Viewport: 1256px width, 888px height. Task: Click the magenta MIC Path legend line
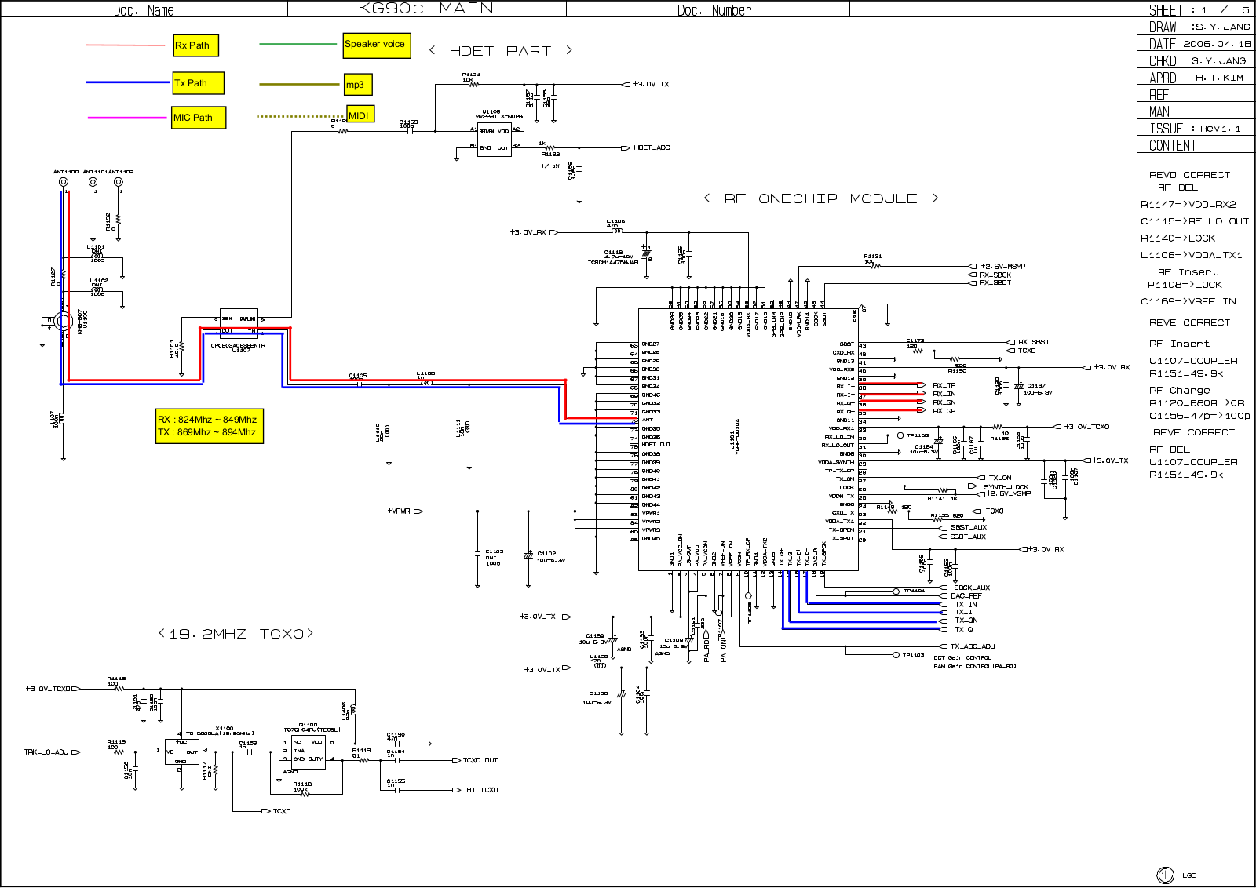(127, 118)
